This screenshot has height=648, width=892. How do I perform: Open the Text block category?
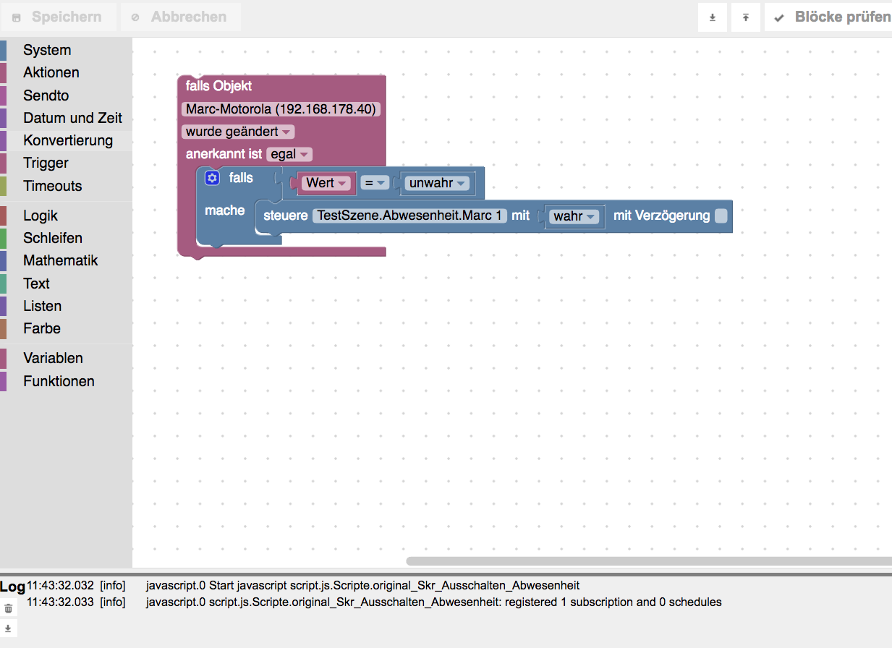click(x=66, y=283)
